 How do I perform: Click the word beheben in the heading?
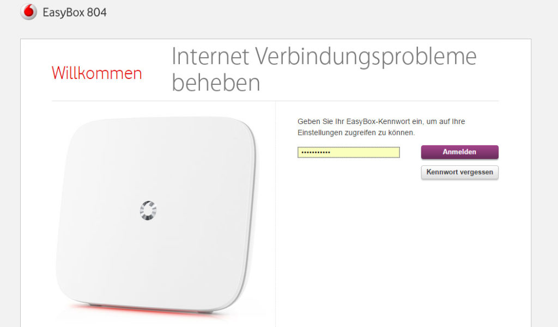click(216, 83)
